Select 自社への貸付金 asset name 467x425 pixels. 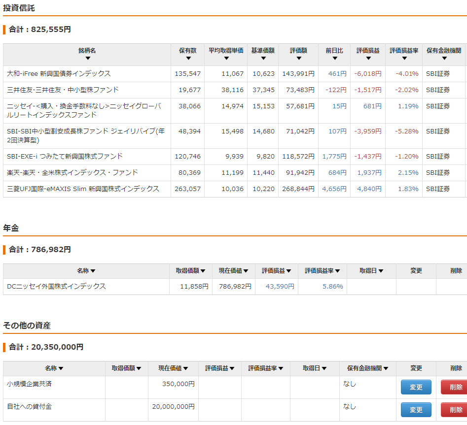pyautogui.click(x=29, y=407)
